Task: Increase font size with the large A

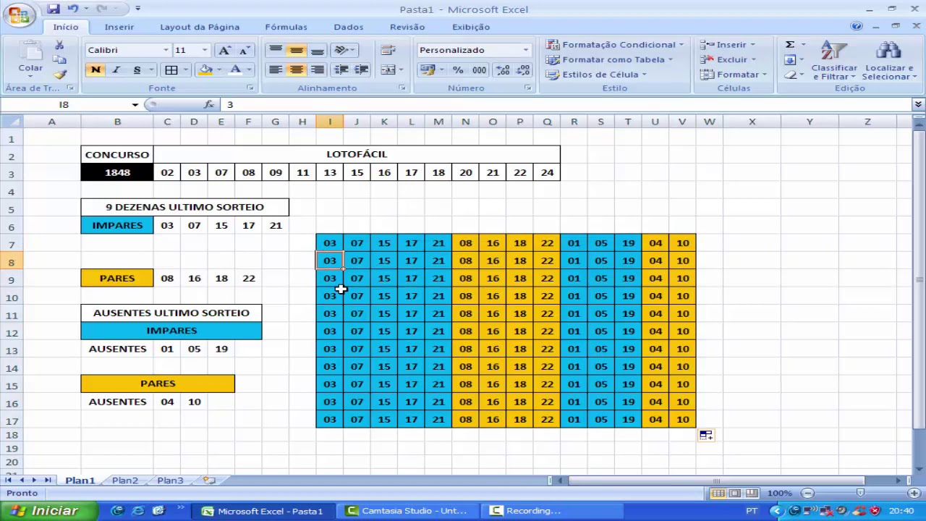Action: coord(224,50)
